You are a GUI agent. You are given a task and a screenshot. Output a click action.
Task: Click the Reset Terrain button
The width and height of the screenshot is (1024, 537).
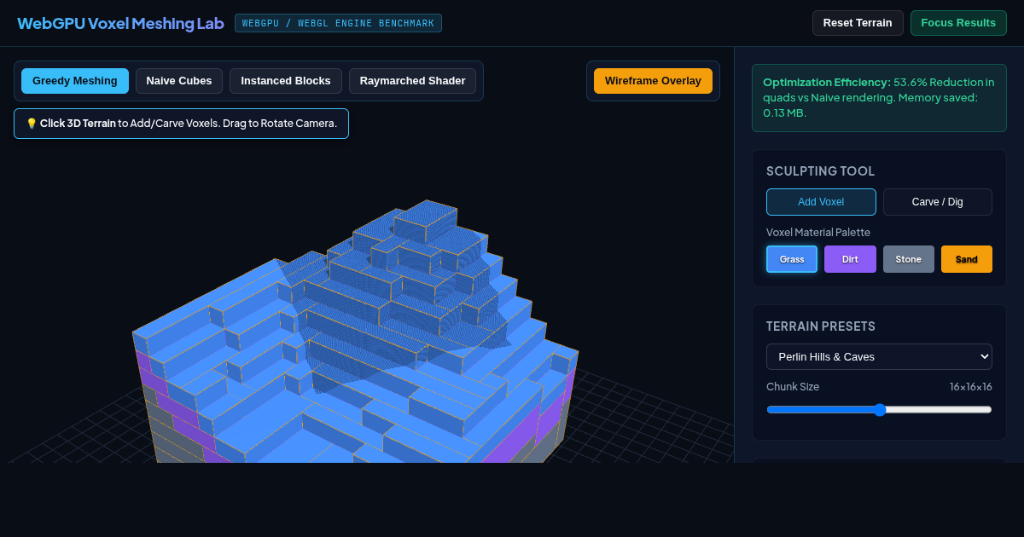tap(858, 23)
